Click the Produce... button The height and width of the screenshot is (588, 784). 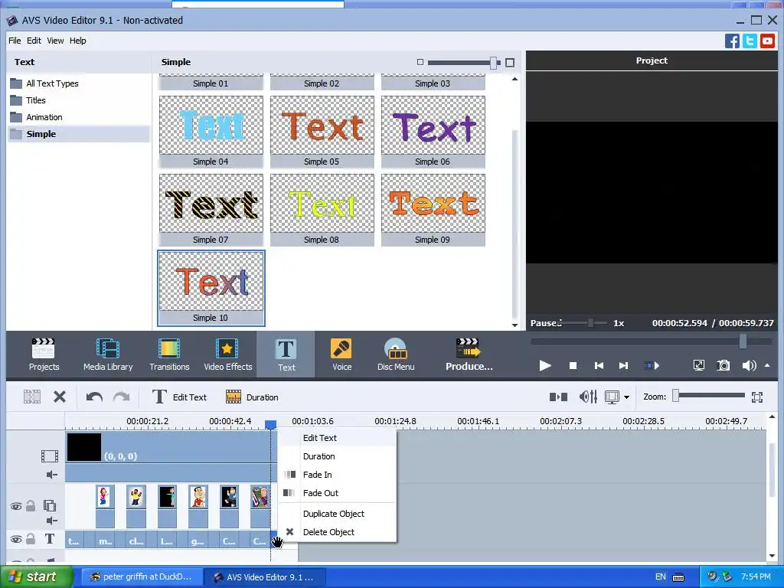[469, 354]
